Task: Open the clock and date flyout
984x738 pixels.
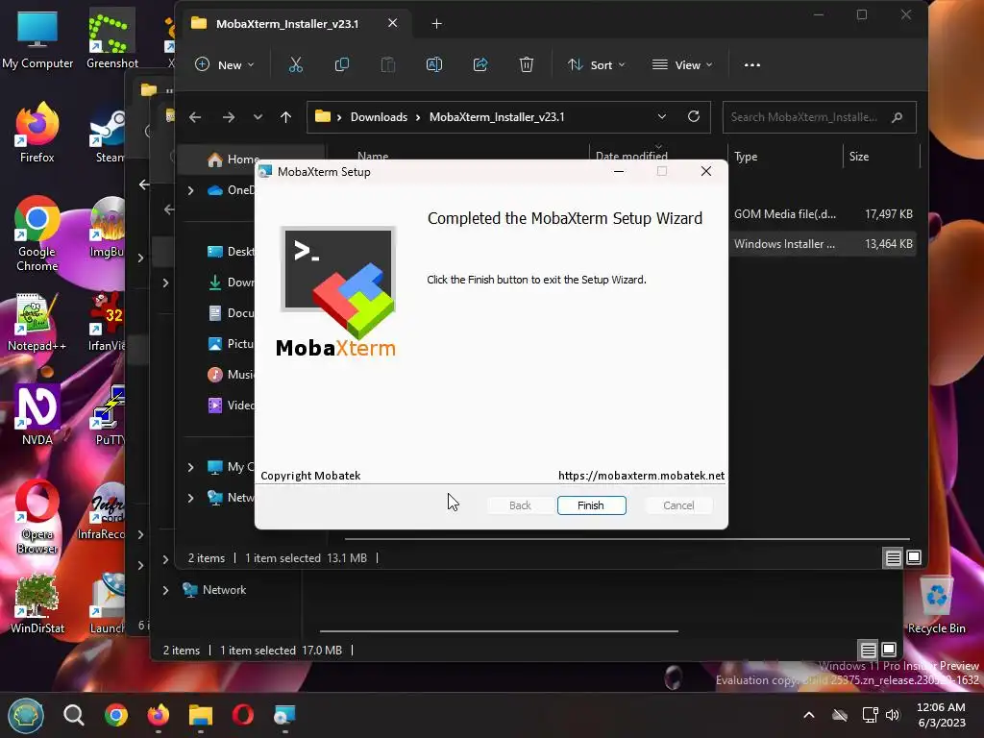Action: [941, 715]
